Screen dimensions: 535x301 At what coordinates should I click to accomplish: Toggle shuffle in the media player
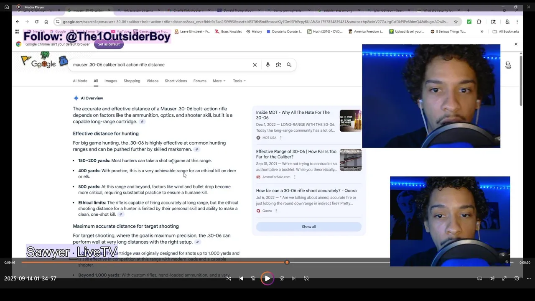[x=229, y=278]
